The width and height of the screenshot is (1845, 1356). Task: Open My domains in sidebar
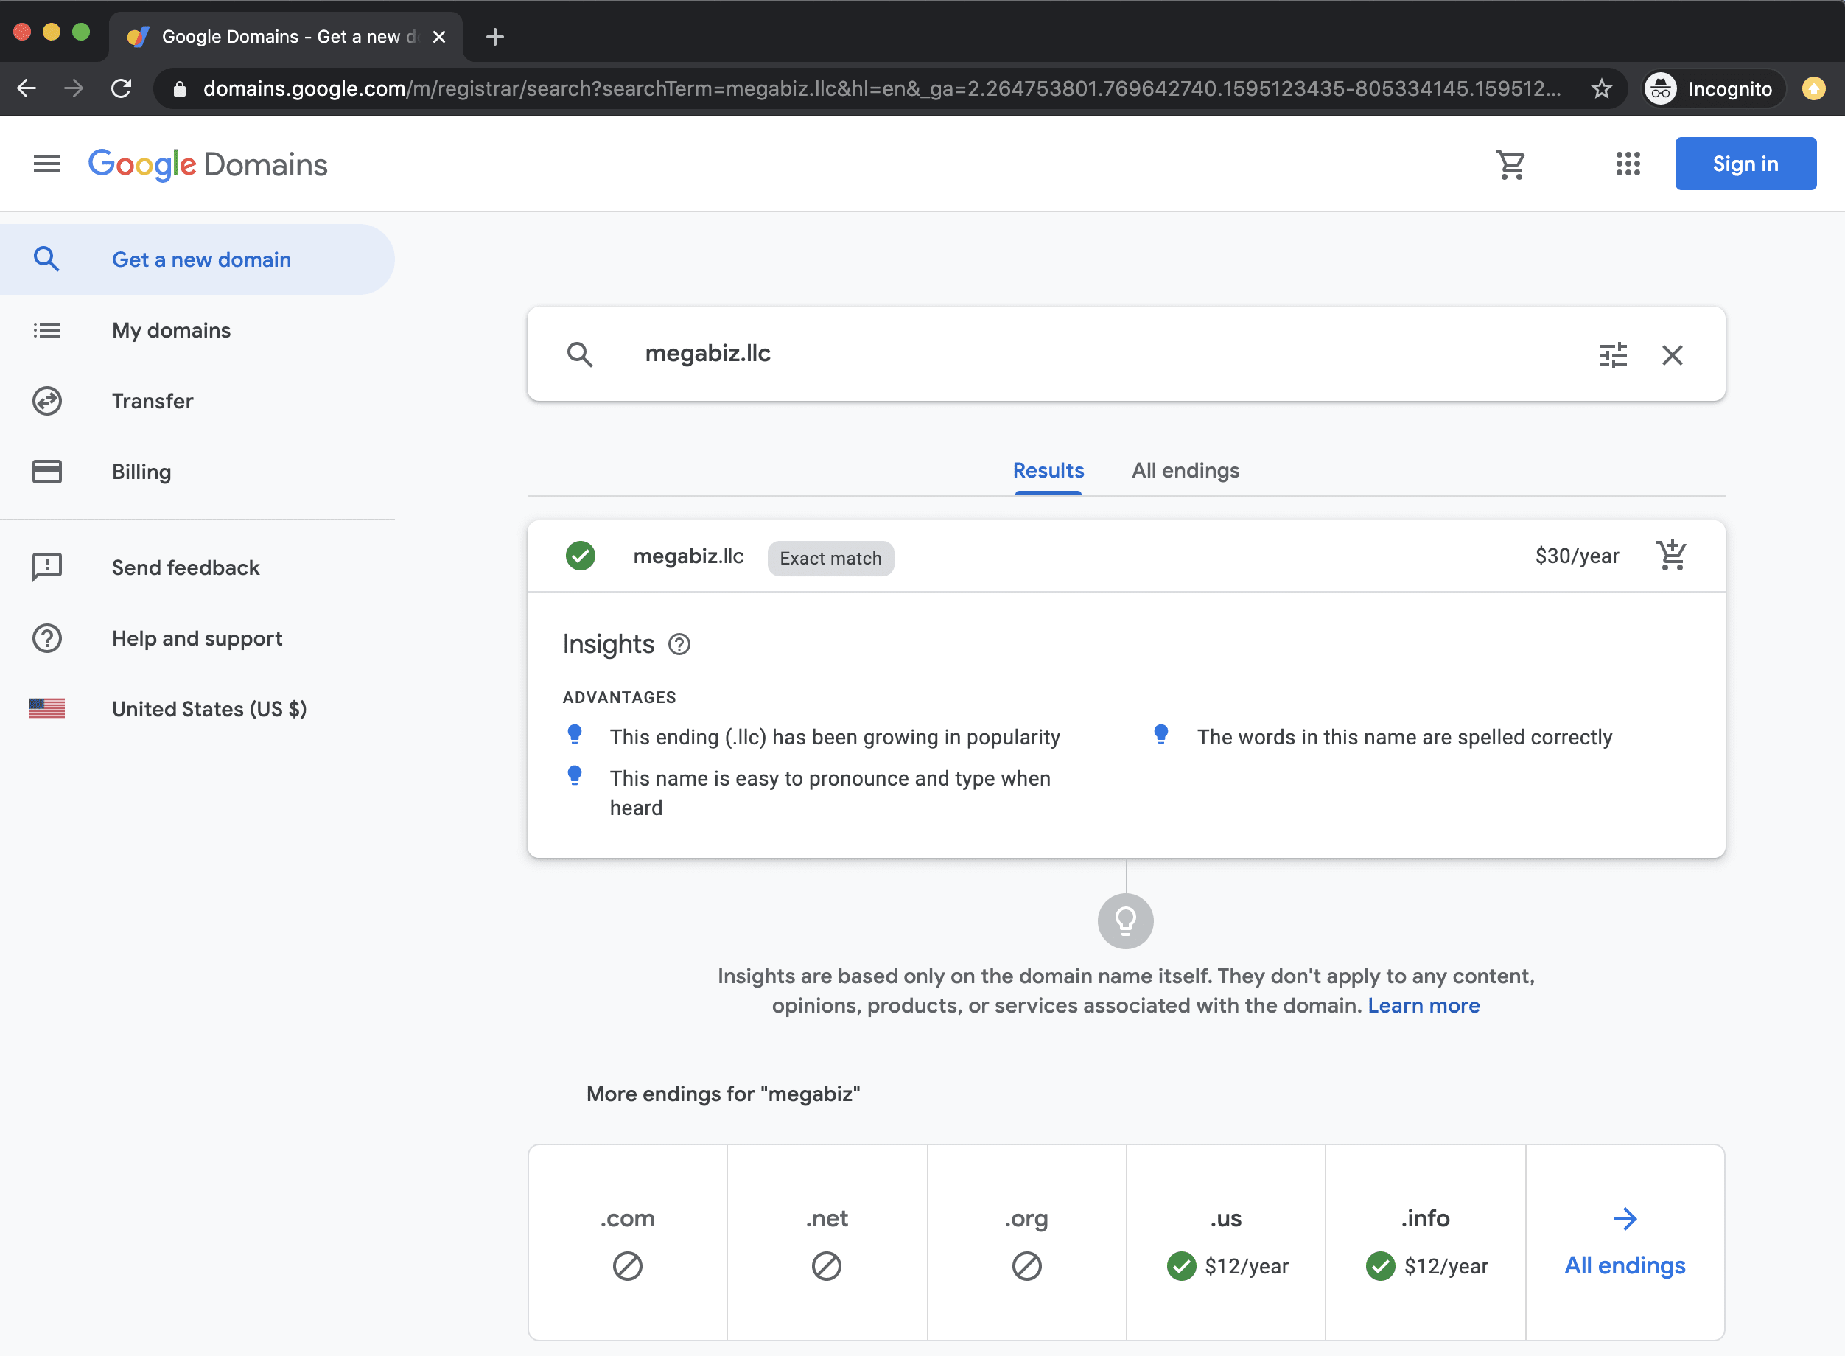(x=197, y=330)
